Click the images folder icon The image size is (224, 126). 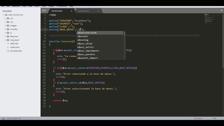pyautogui.click(x=8, y=26)
